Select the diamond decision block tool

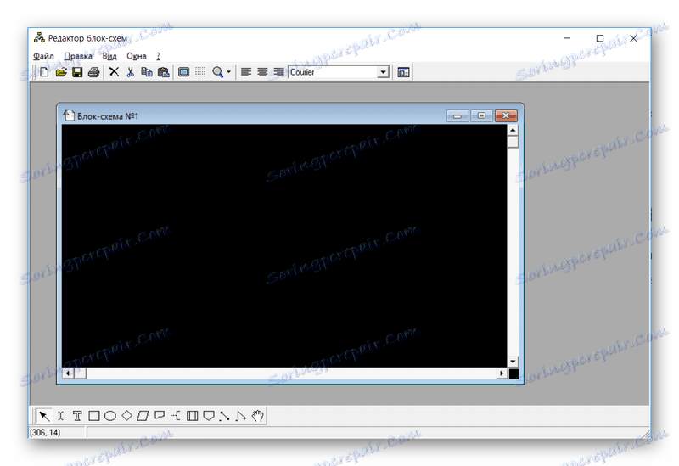click(126, 416)
